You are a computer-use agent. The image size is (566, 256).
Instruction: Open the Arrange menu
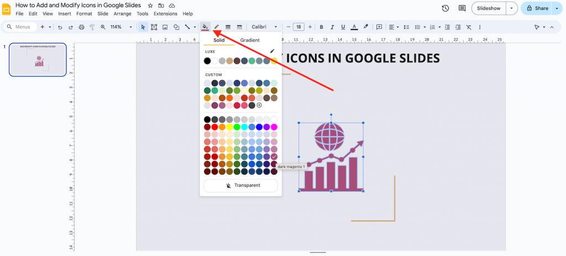122,14
